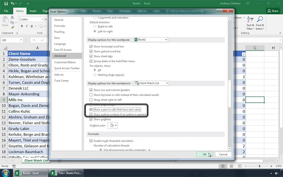This screenshot has height=177, width=283.
Task: Switch to Normal view in status bar
Action: 223,166
